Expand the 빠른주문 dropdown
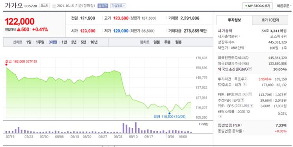 pos(284,6)
